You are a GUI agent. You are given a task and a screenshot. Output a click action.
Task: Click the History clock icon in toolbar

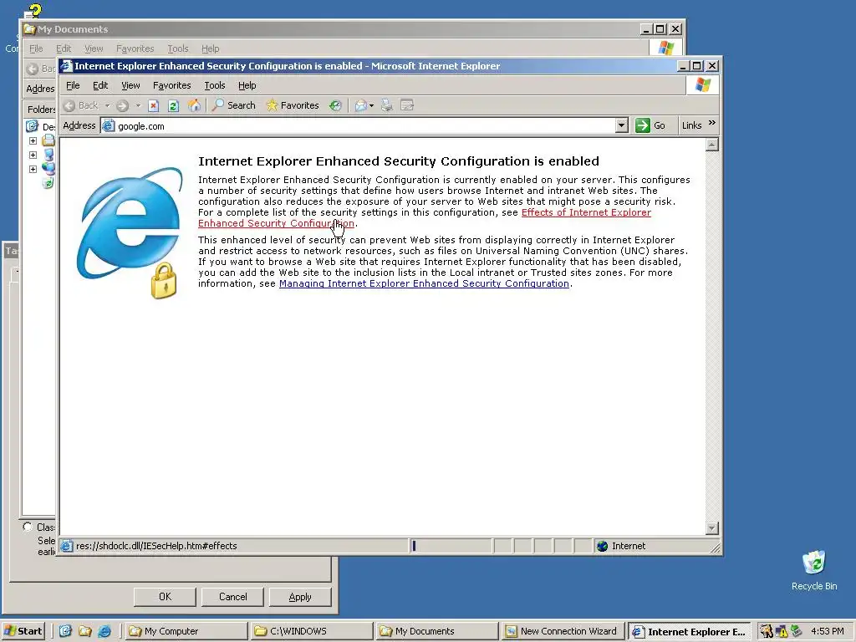click(x=335, y=105)
